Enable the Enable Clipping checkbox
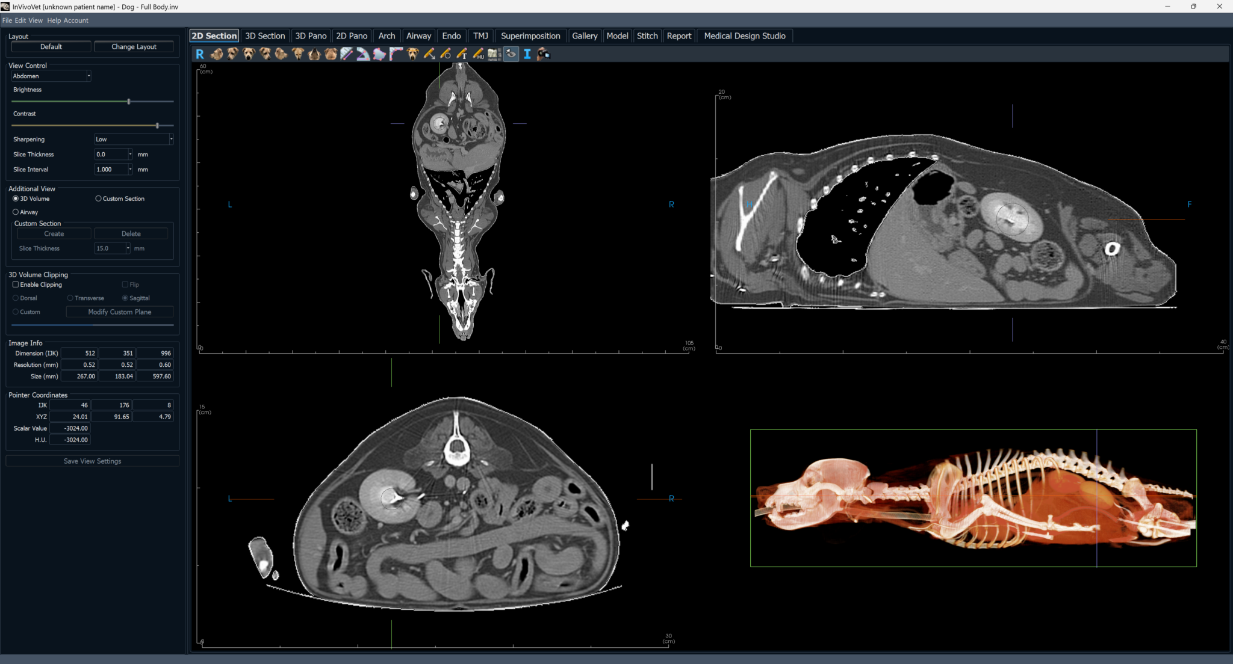This screenshot has width=1233, height=664. [x=16, y=284]
